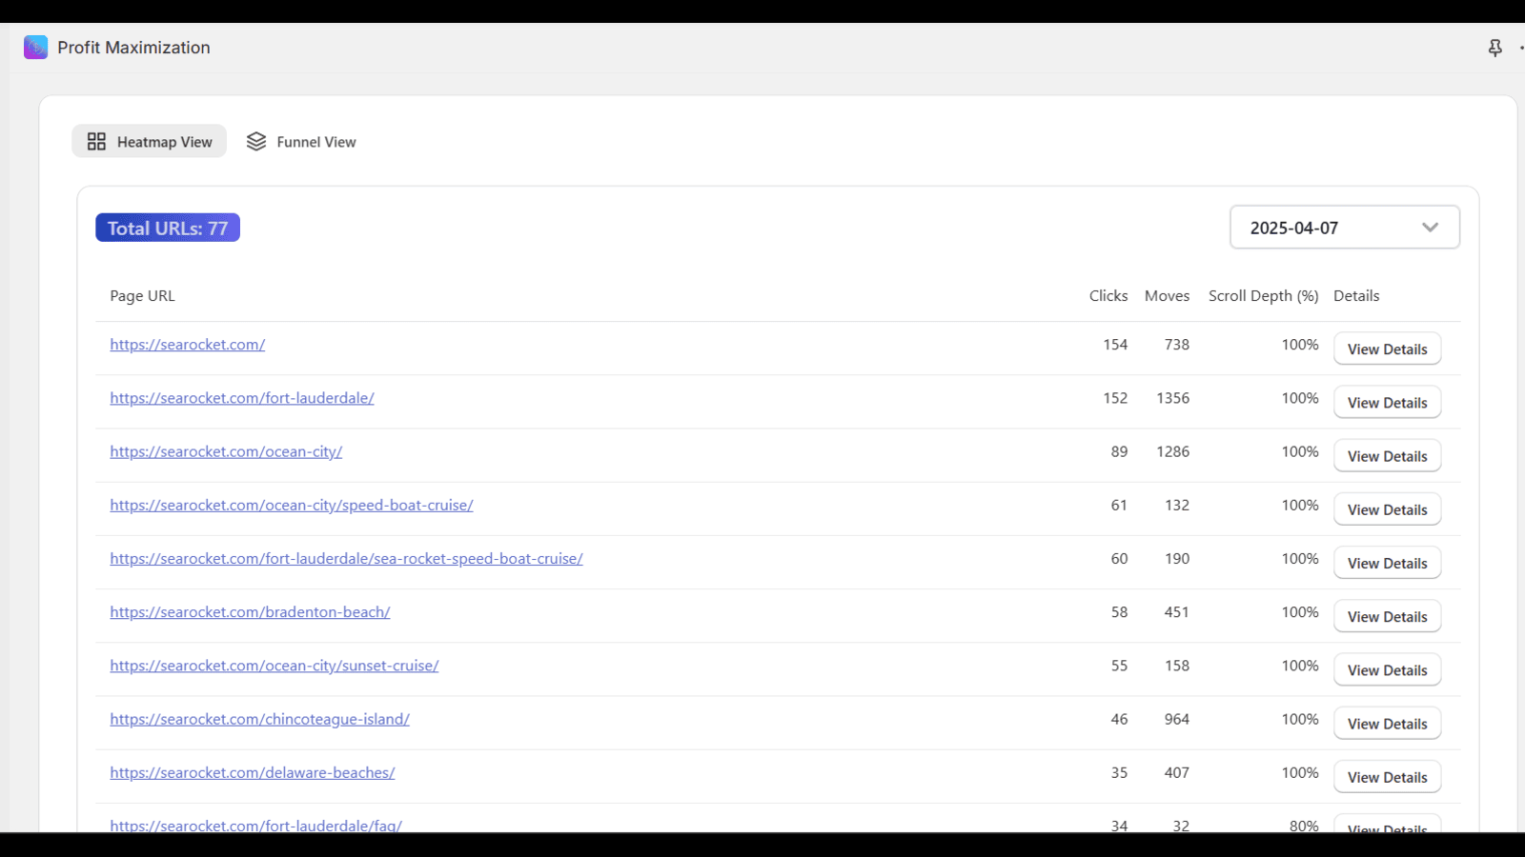This screenshot has height=857, width=1525.
Task: Click the 964 moves value
Action: click(1177, 719)
